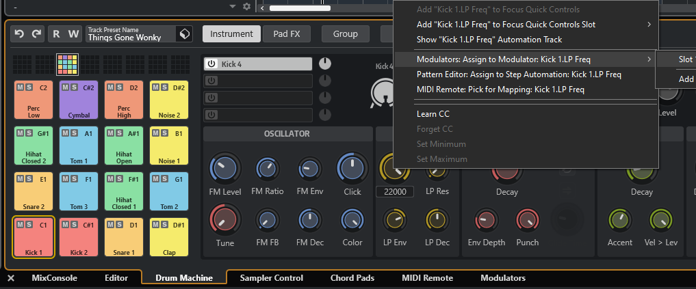This screenshot has height=289, width=696.
Task: Mute the Kick 1 pad
Action: [20, 225]
